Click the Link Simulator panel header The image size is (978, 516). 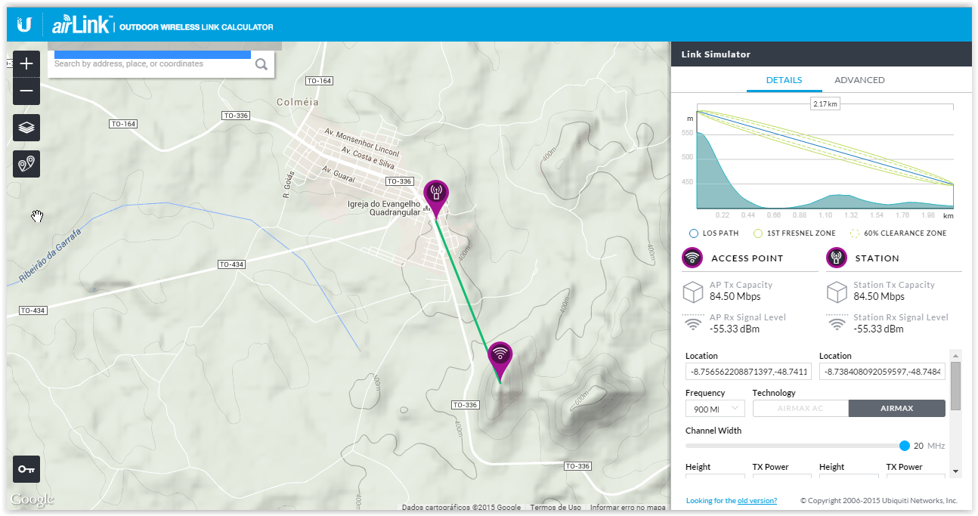click(x=822, y=54)
